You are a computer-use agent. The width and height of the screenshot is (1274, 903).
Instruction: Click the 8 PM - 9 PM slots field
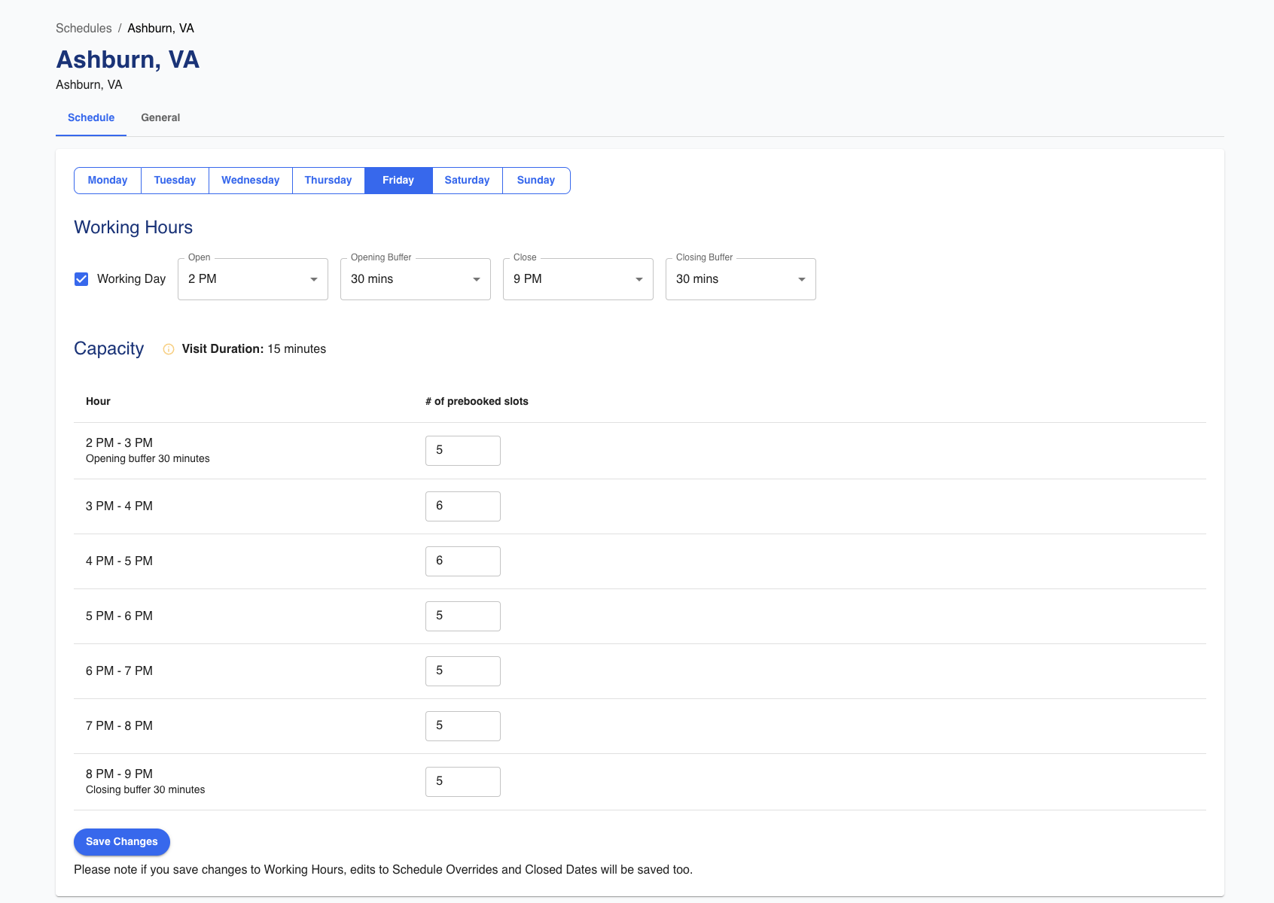coord(462,782)
